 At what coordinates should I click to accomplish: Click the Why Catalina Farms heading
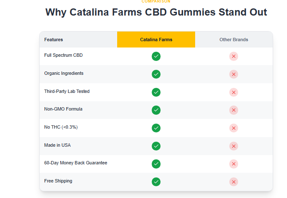(156, 12)
